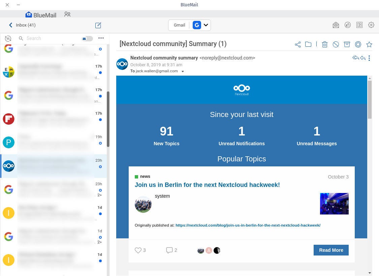The image size is (379, 276).
Task: Delete the message using the trash icon
Action: pos(324,44)
